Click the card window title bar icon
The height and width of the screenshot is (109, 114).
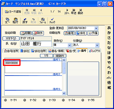coord(3,4)
